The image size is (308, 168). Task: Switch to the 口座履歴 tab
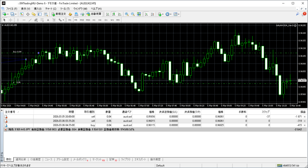pos(35,160)
